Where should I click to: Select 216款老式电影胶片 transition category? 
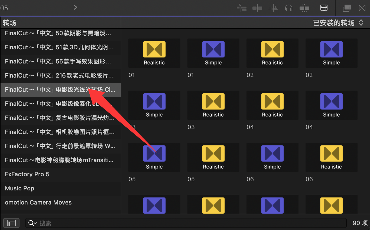pyautogui.click(x=59, y=75)
